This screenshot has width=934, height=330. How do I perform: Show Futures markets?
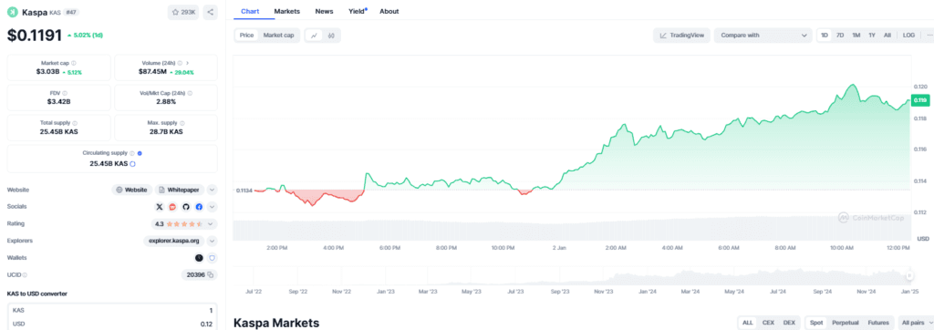pos(878,323)
